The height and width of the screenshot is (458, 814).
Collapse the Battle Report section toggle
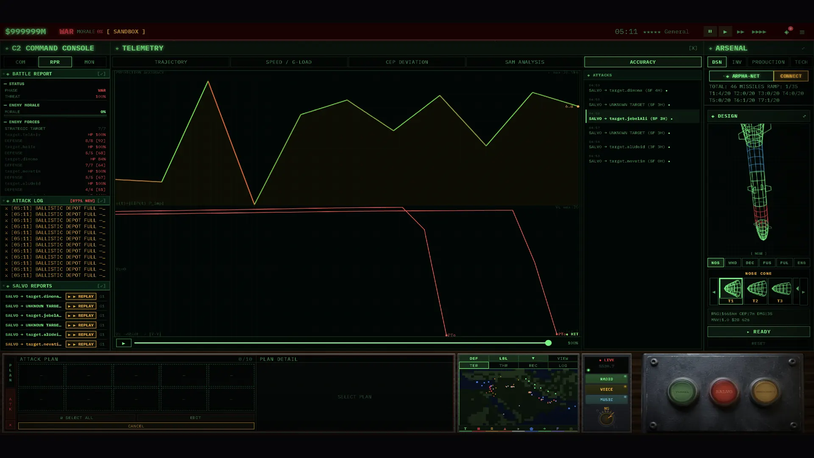tap(101, 74)
